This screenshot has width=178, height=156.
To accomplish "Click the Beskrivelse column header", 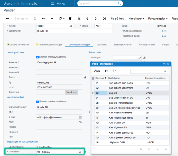I will (x=126, y=78).
